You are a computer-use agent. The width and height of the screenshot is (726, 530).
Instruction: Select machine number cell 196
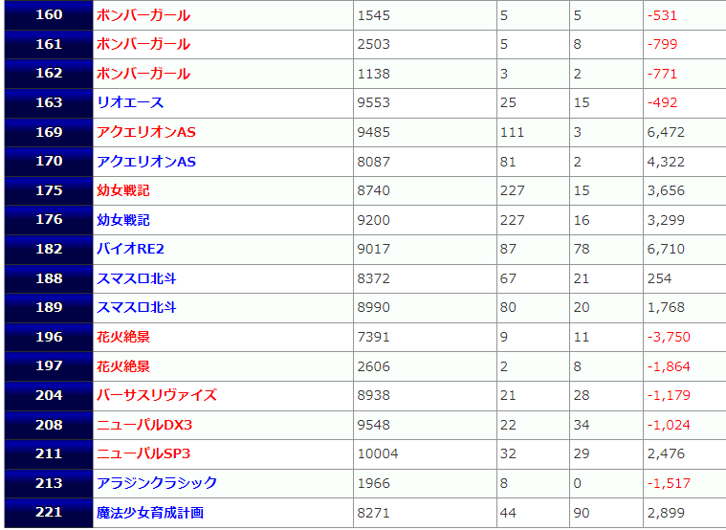point(49,337)
